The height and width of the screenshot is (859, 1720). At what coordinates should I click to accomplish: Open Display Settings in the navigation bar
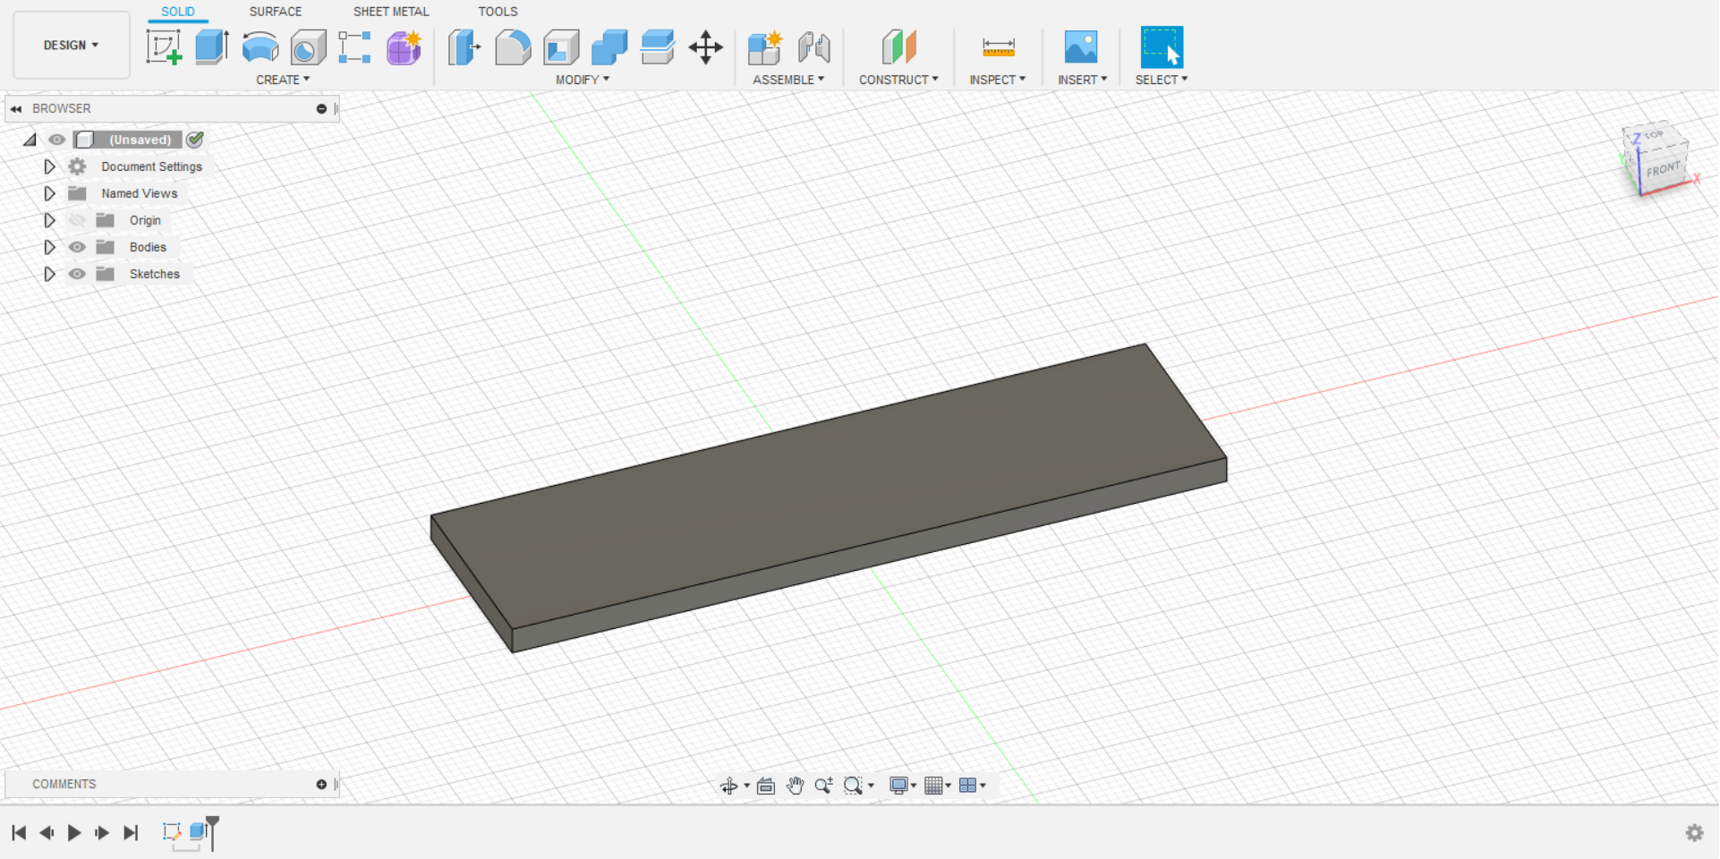901,785
